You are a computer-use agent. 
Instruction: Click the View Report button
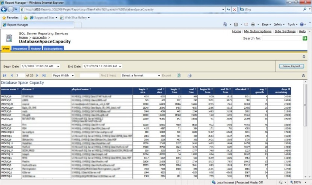point(291,66)
